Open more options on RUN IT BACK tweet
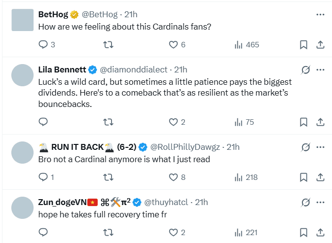 click(x=320, y=147)
